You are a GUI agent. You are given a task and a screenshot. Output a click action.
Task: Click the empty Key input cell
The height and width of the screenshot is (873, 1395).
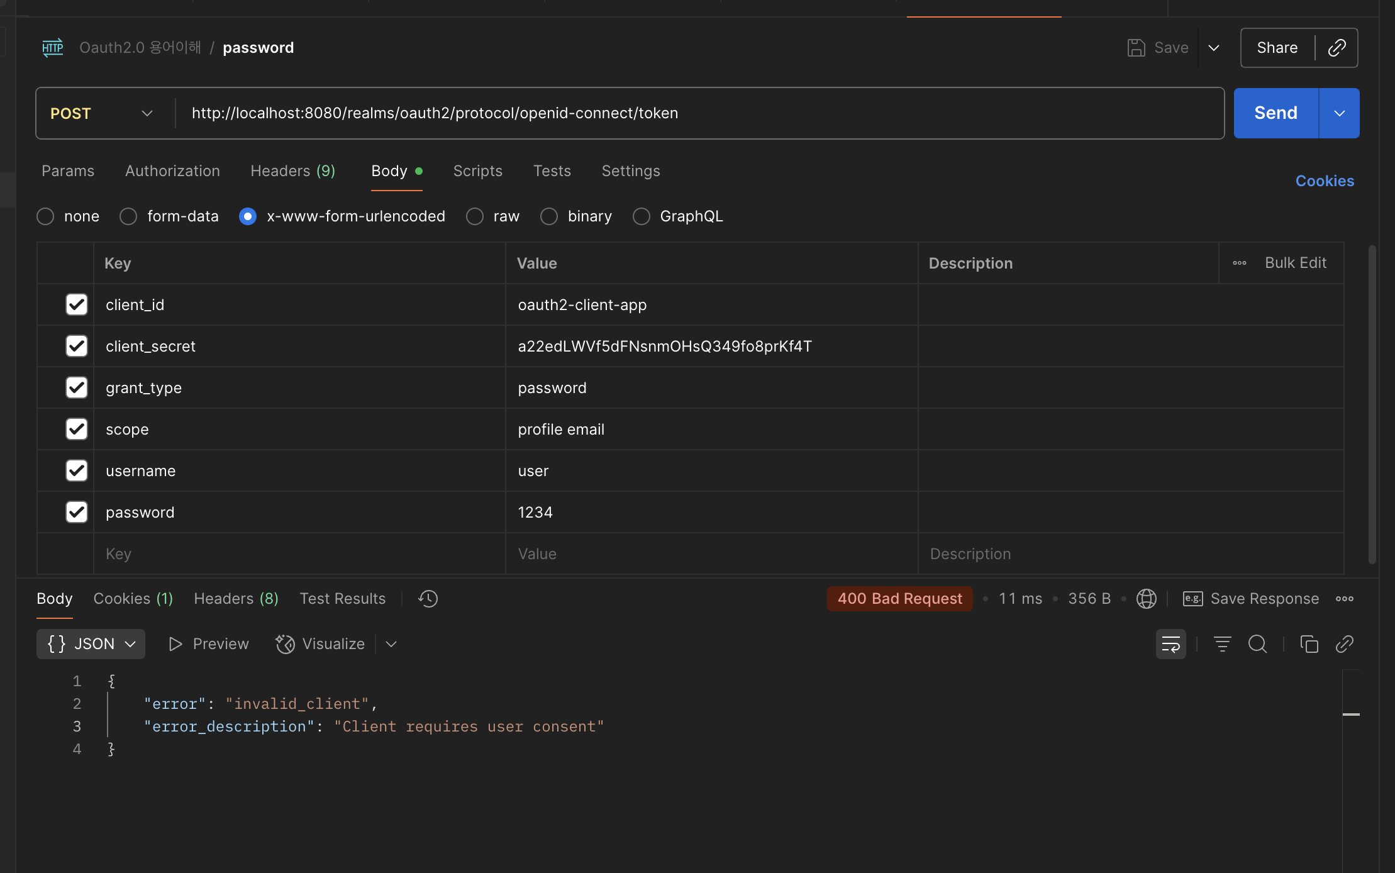299,553
